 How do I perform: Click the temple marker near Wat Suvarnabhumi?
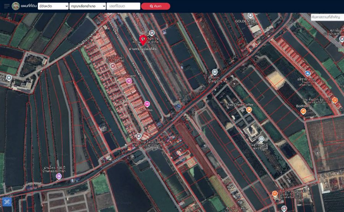coord(261,139)
